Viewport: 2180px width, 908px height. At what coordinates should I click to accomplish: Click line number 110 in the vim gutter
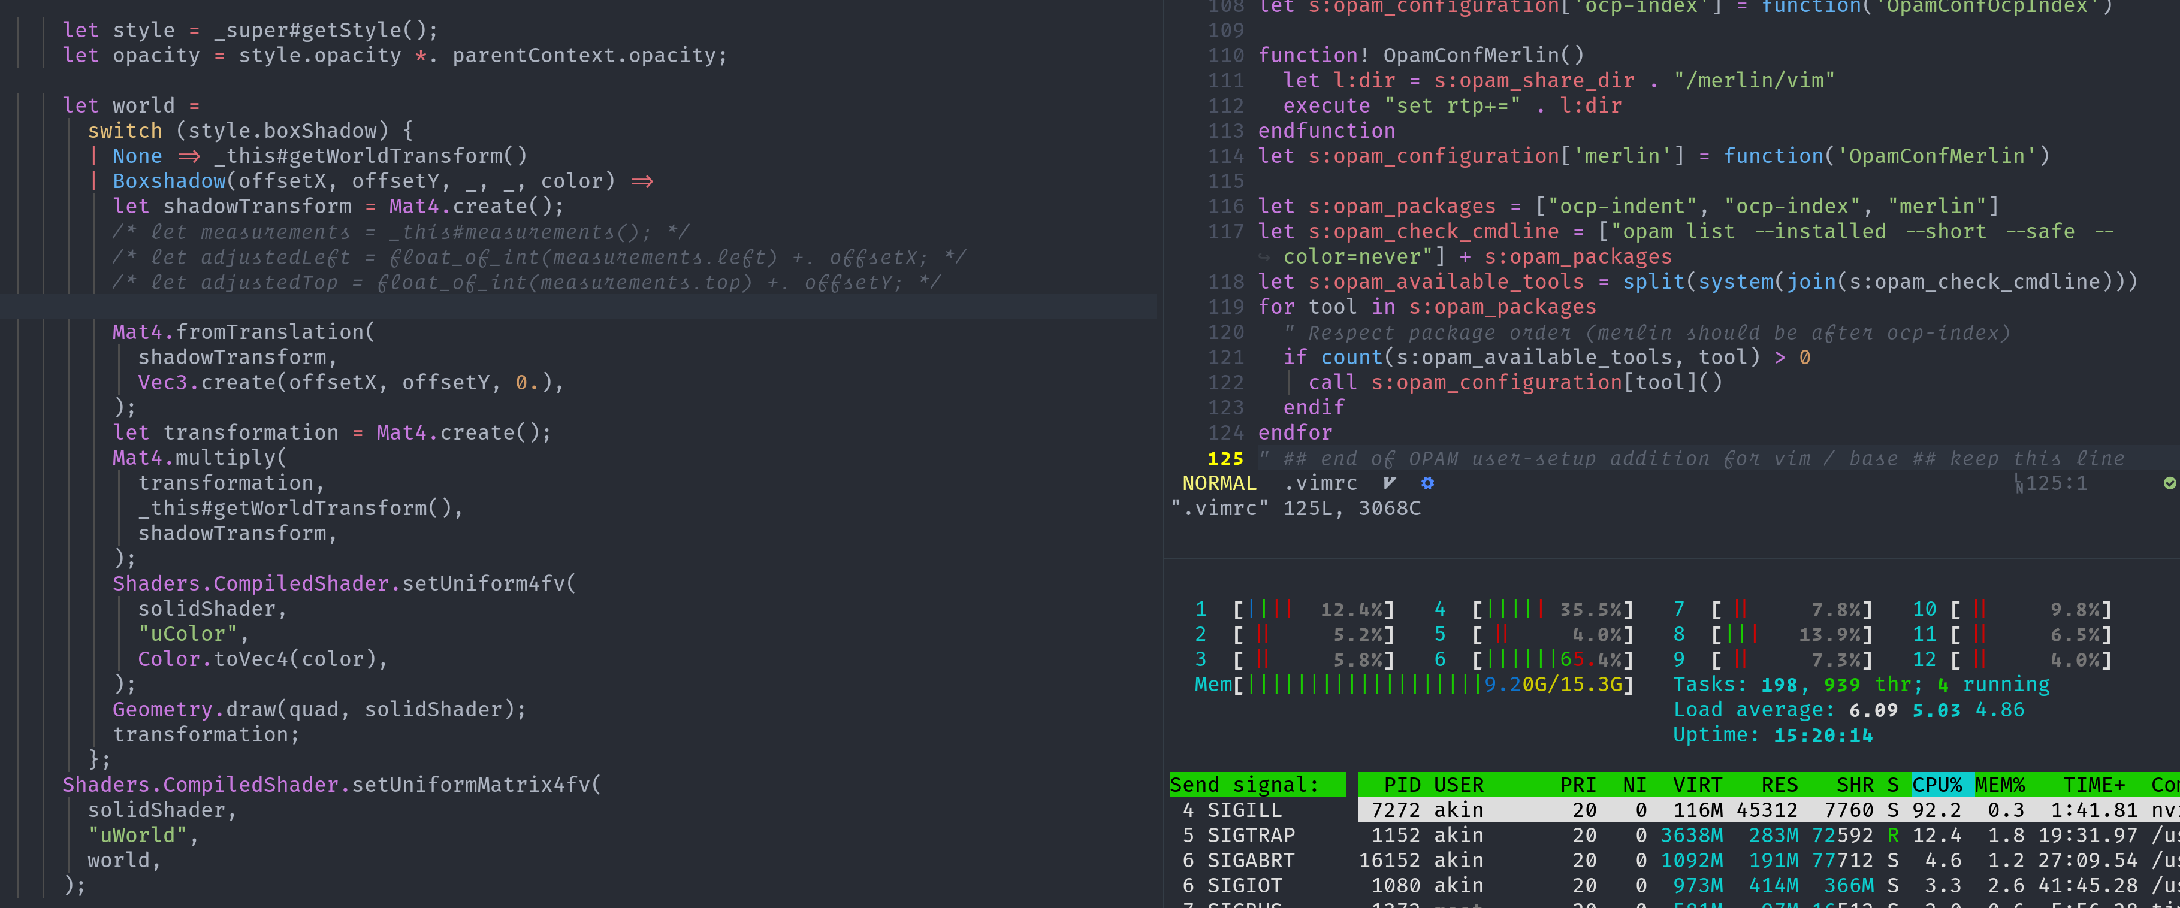coord(1225,56)
